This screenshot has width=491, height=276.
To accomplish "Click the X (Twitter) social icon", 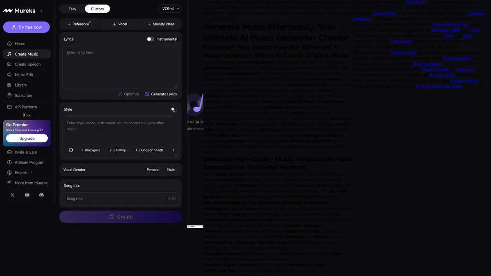I will point(12,195).
